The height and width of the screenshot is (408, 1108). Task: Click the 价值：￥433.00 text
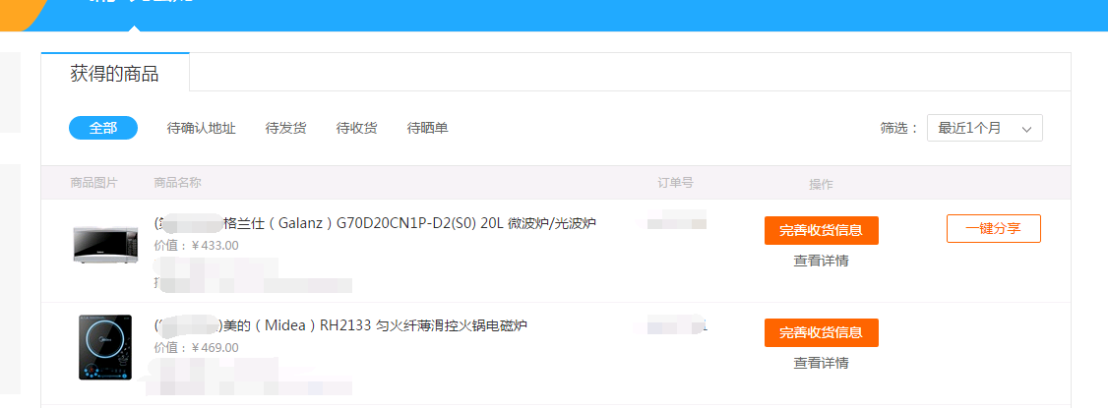pyautogui.click(x=197, y=246)
